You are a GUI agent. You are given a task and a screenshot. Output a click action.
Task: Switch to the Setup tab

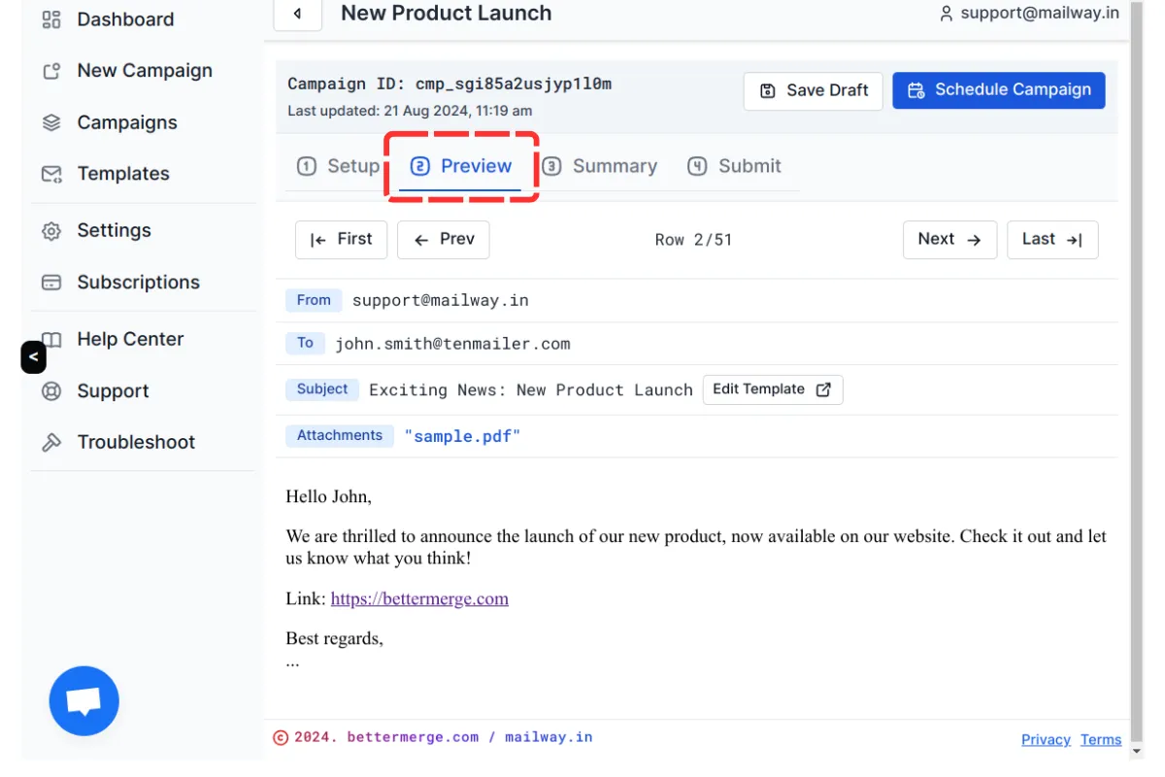pos(338,166)
